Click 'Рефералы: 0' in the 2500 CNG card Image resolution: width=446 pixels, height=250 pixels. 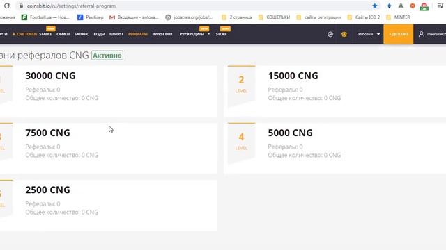point(43,203)
